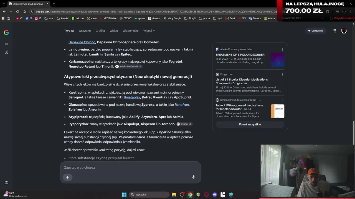
Task: Open the FB bookmark
Action: tap(29, 19)
